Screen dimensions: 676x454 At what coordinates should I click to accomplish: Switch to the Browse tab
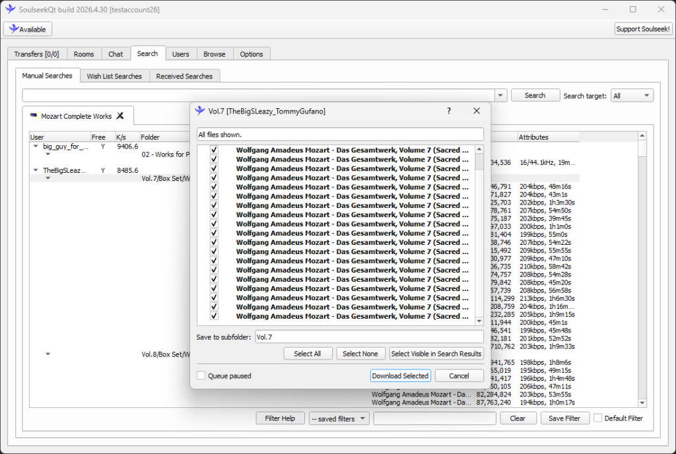[x=215, y=54]
